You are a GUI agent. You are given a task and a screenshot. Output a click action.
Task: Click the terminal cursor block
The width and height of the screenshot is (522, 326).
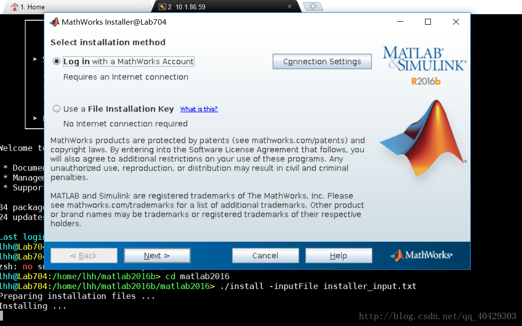pyautogui.click(x=1, y=315)
